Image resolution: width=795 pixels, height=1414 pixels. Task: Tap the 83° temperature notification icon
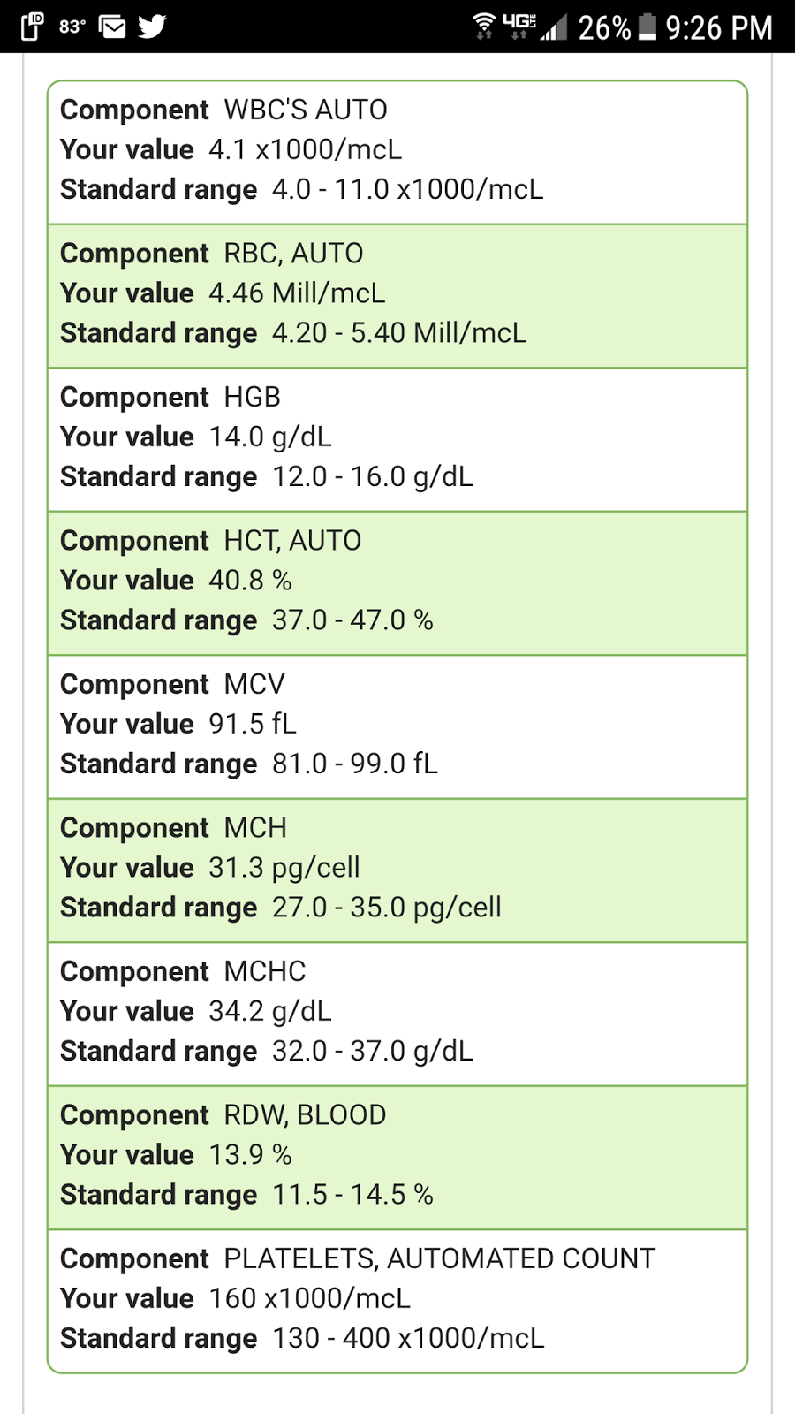(x=72, y=27)
